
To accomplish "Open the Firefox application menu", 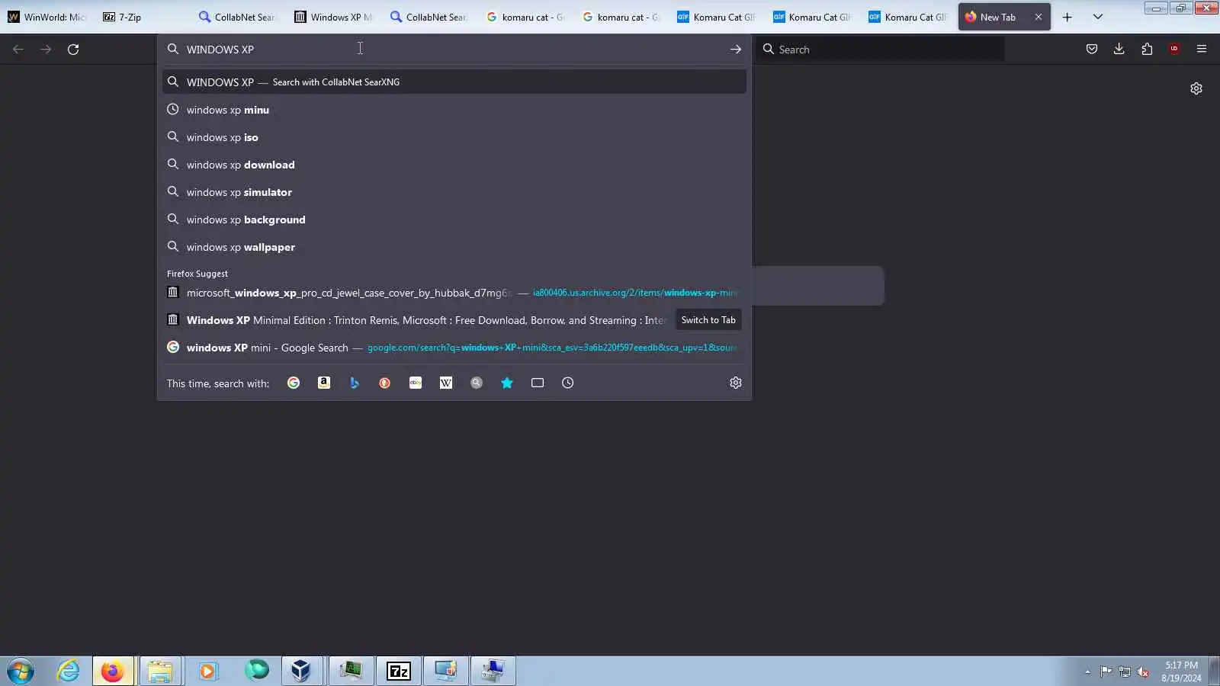I will tap(1202, 50).
